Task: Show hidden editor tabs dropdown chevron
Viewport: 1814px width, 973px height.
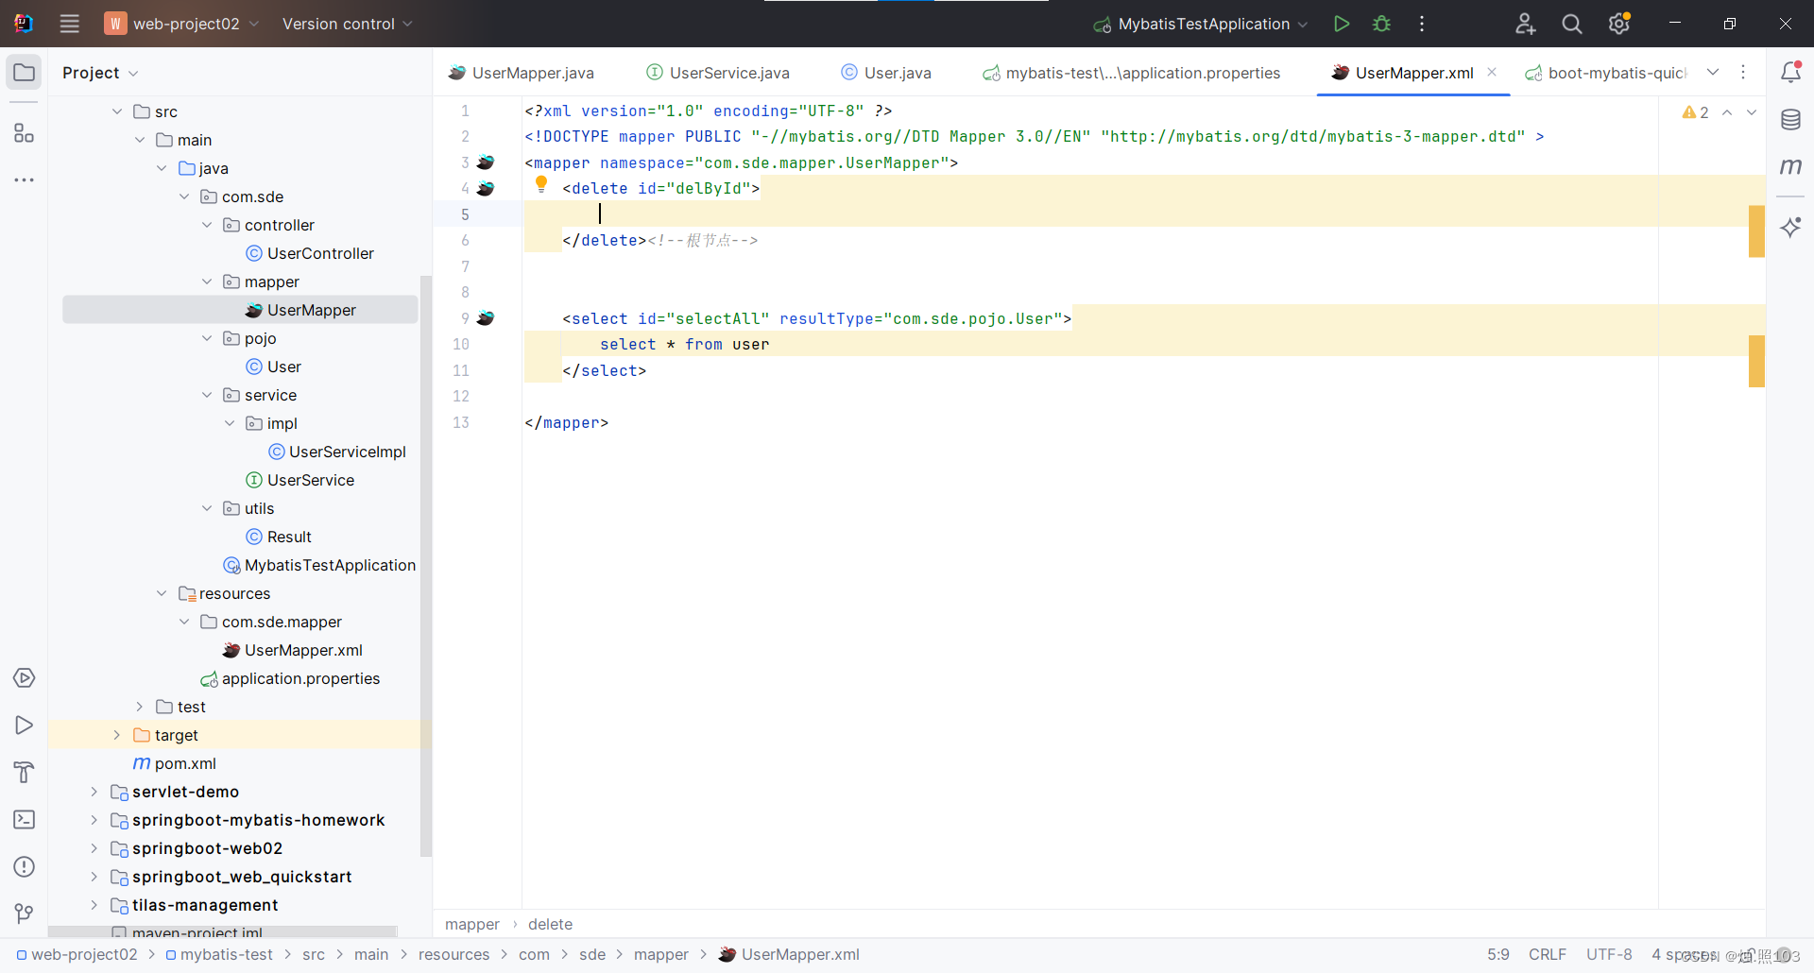Action: 1713,73
